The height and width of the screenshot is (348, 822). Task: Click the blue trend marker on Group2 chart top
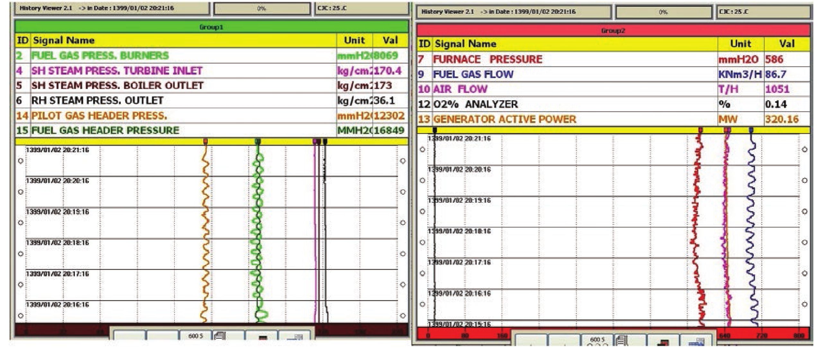(x=751, y=130)
